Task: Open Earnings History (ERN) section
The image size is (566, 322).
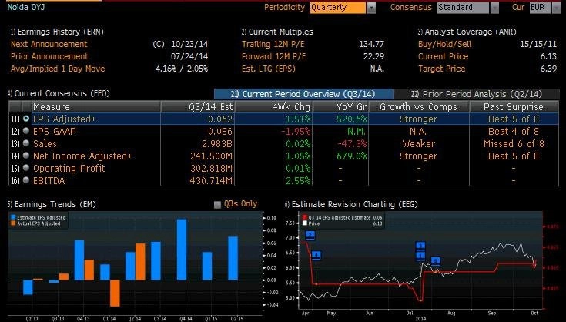Action: (57, 32)
